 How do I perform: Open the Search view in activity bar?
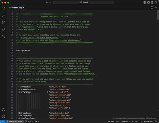3,15
